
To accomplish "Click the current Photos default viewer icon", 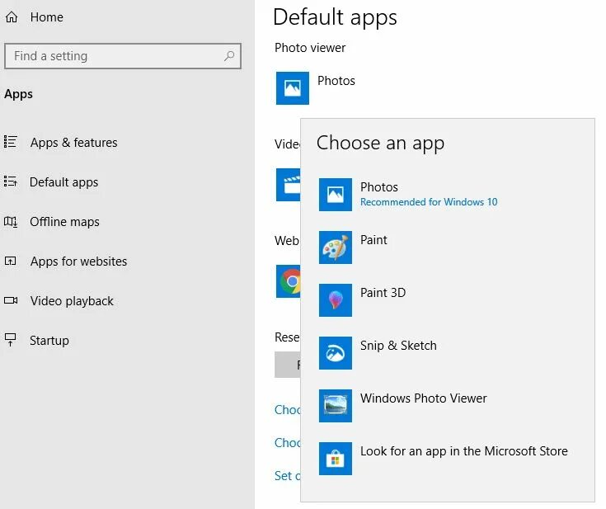I will (x=293, y=88).
